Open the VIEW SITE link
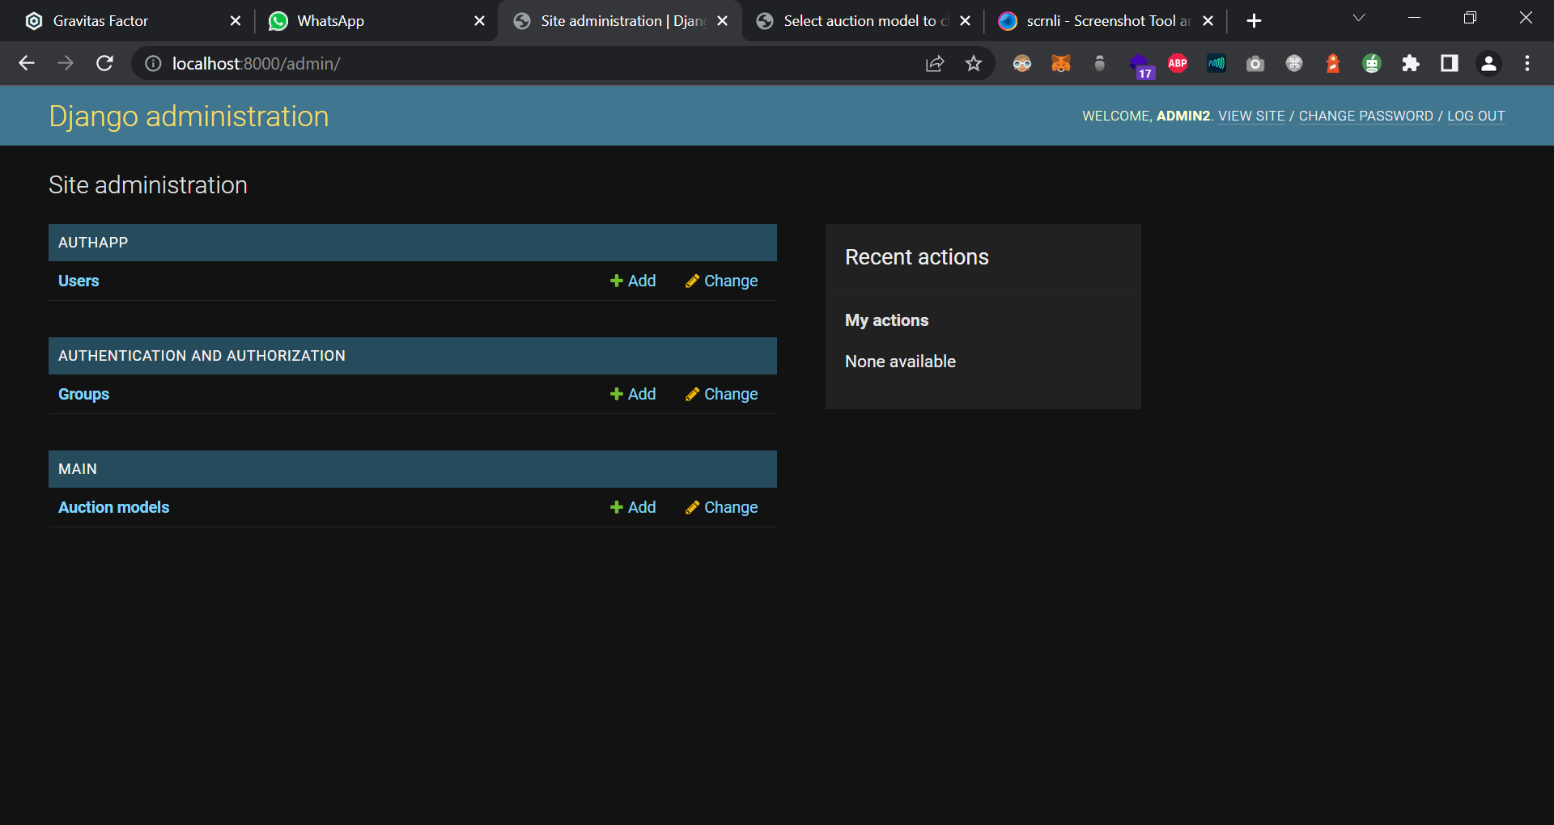Screen dimensions: 1554x825 pos(1251,116)
